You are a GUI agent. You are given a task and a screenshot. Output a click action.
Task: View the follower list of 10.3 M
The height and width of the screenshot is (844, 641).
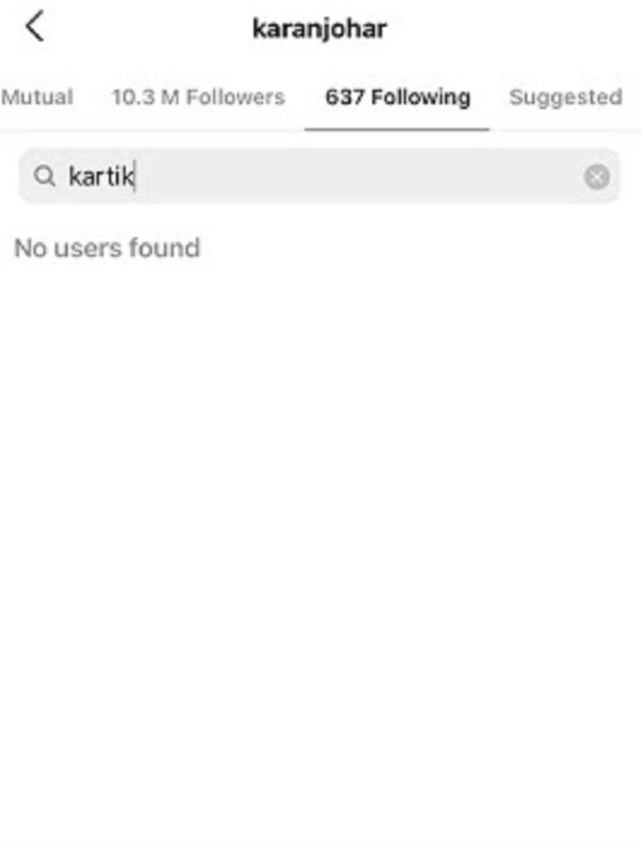tap(198, 97)
